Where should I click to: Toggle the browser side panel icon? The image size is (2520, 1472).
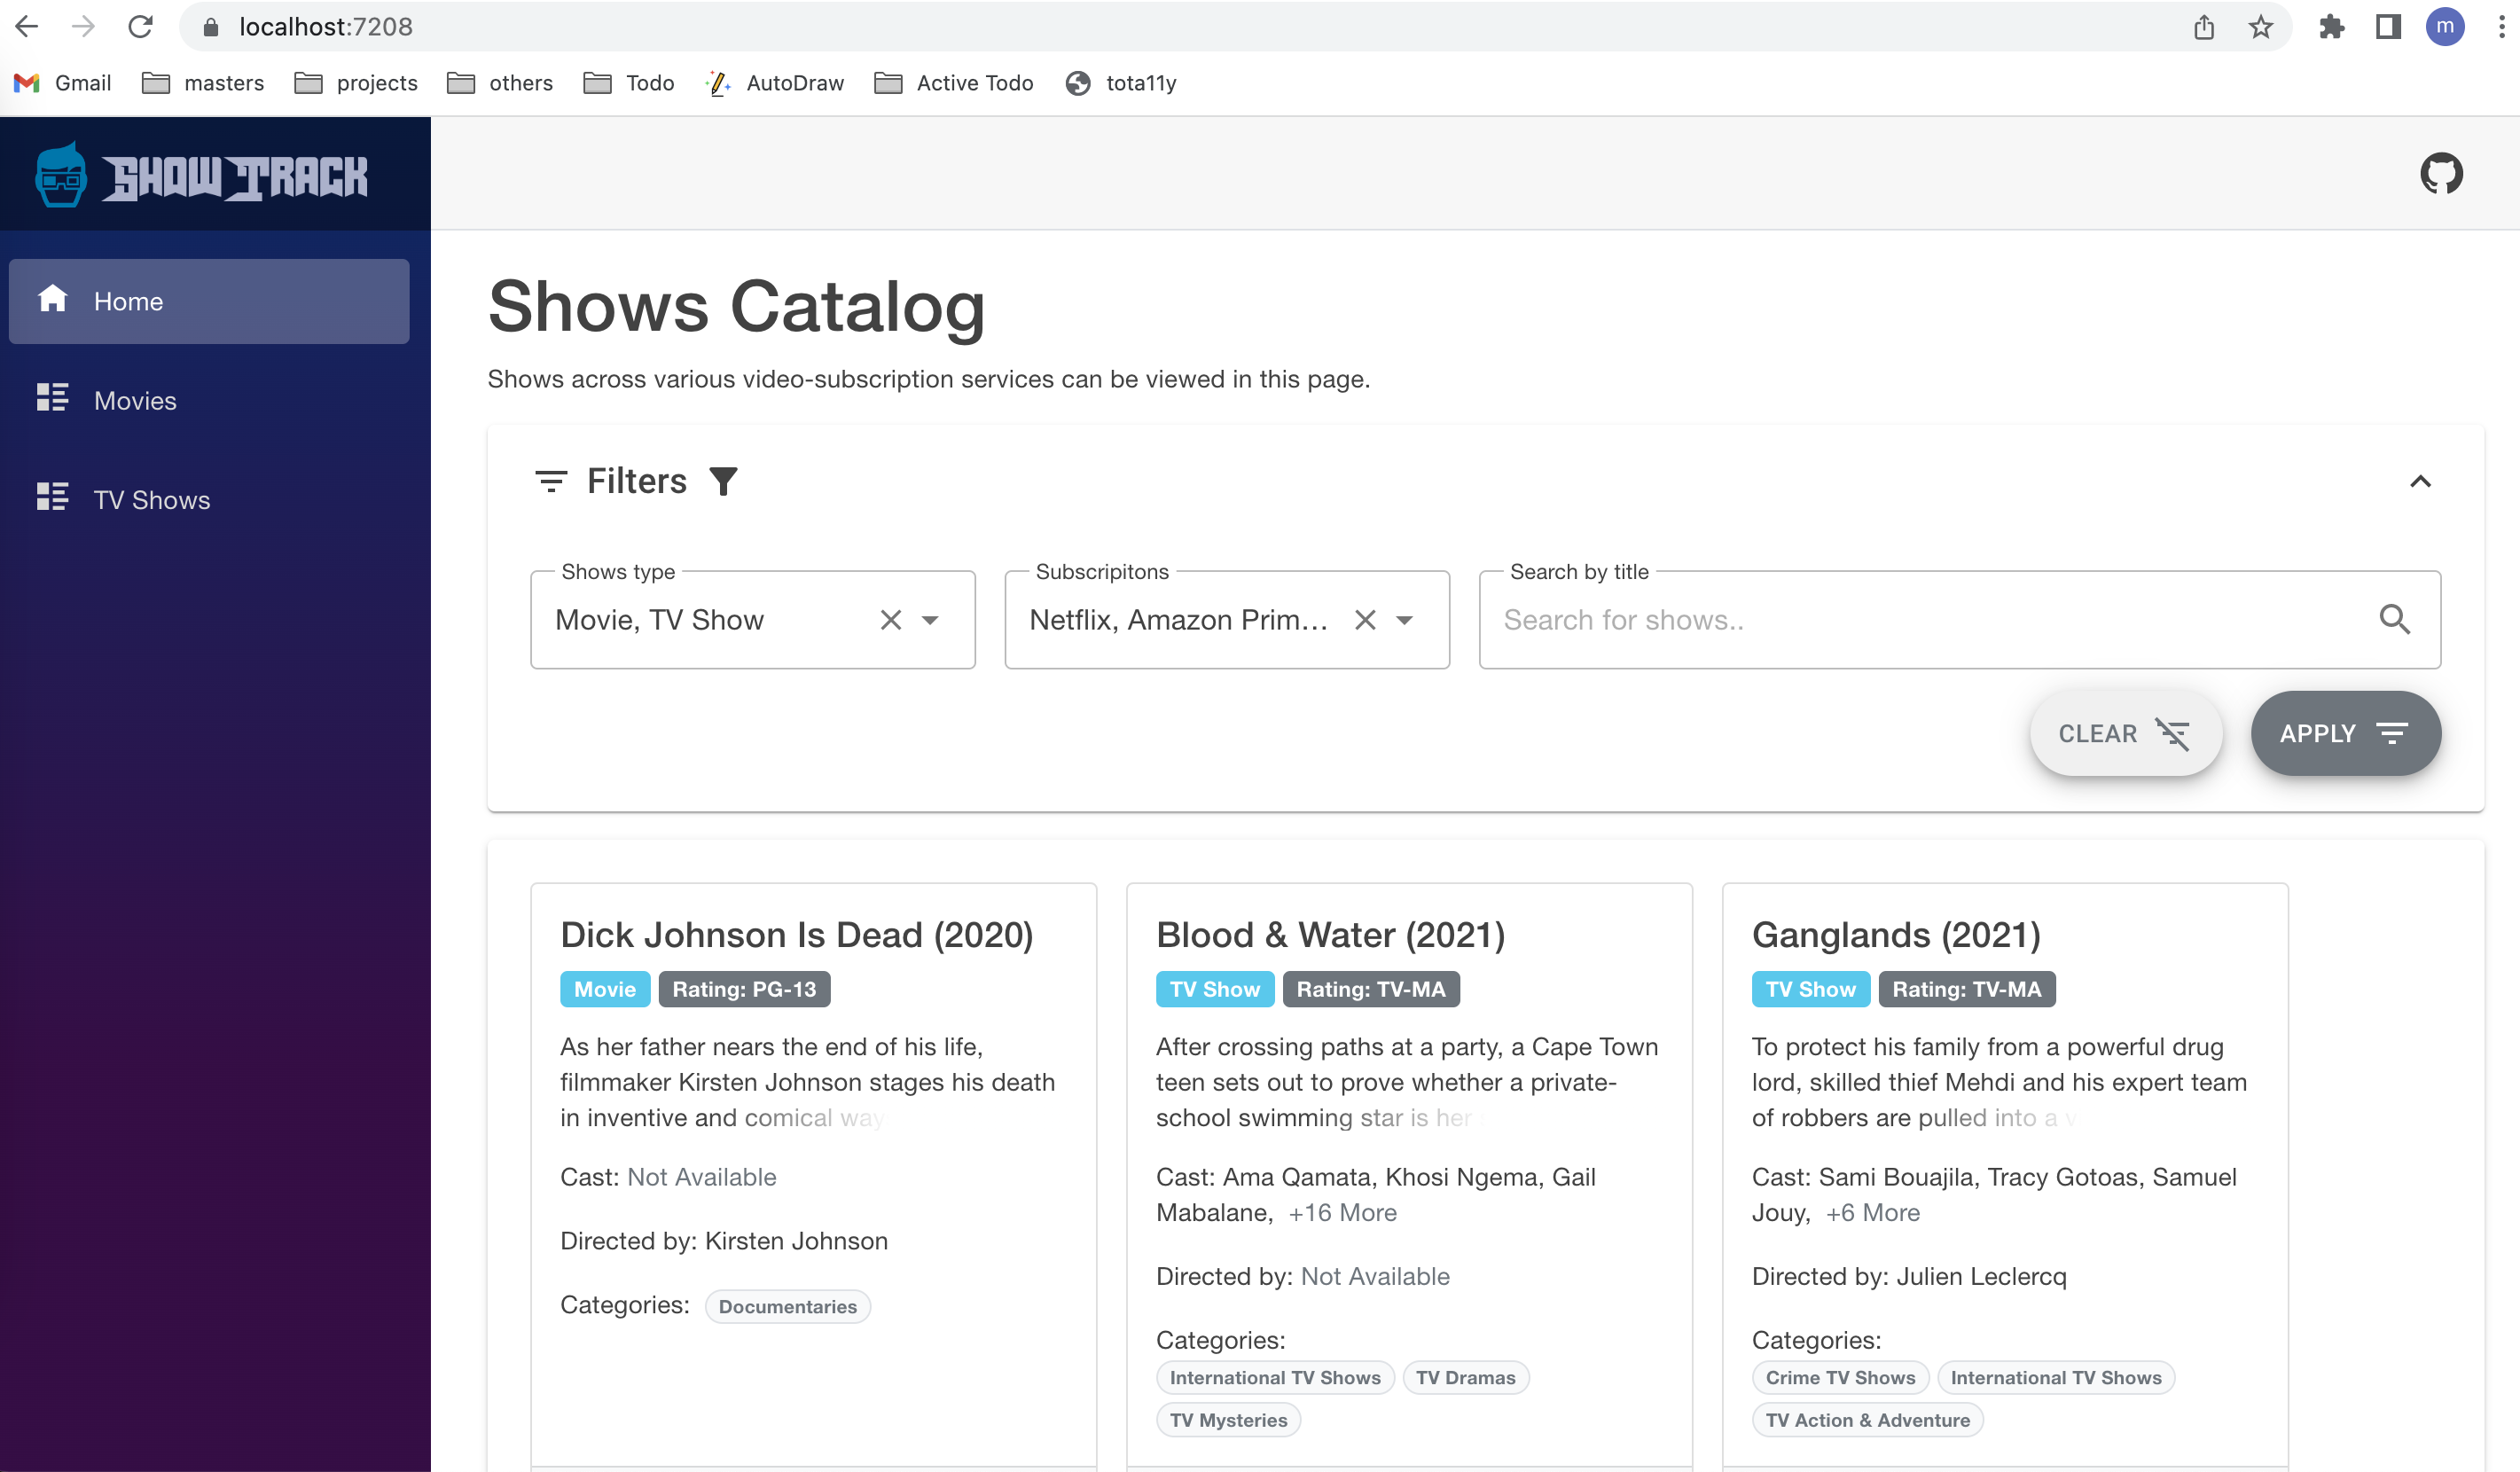click(x=2389, y=27)
